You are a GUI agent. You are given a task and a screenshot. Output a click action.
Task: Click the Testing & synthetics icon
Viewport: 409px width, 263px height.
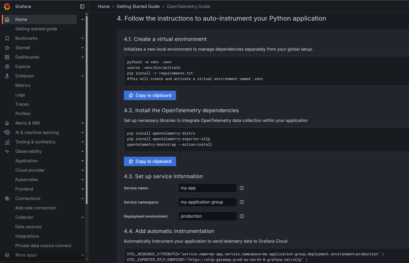click(7, 142)
